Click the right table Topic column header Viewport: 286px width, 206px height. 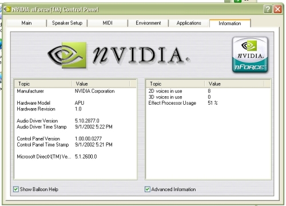tap(176, 84)
